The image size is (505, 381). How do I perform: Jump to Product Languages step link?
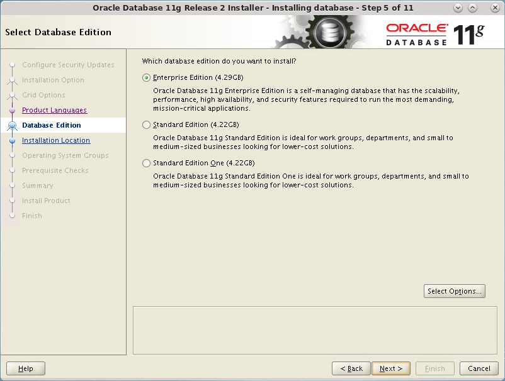pos(54,110)
